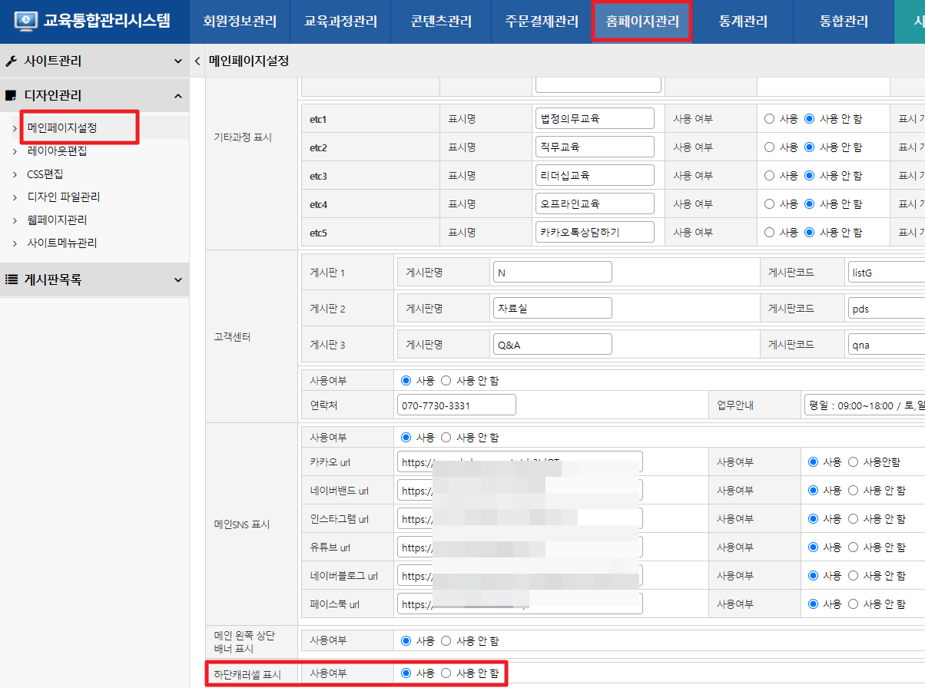925x688 pixels.
Task: Select 사용 radio for etc1 법정의무교육
Action: (769, 119)
